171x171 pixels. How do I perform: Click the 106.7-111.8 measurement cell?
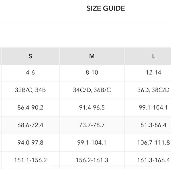[x=154, y=142]
